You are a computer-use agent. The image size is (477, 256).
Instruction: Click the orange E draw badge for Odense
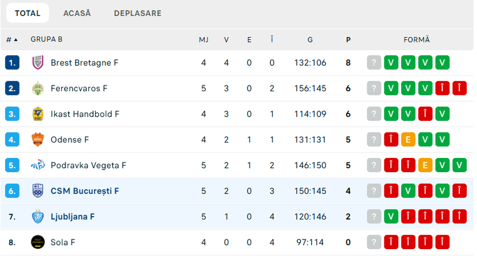click(x=408, y=140)
